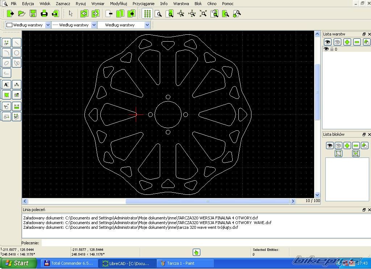Click the vertical scrollbar up arrow
The image size is (371, 269).
tap(317, 34)
